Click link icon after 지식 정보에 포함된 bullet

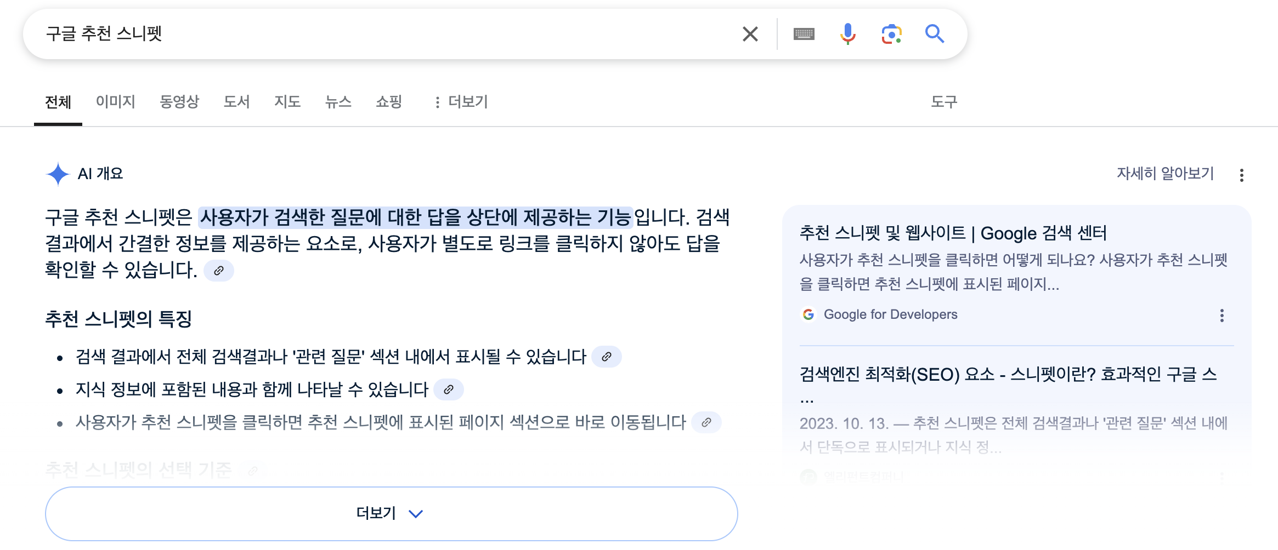point(449,389)
